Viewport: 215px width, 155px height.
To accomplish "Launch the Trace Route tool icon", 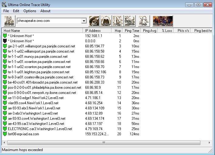I will 130,21.
